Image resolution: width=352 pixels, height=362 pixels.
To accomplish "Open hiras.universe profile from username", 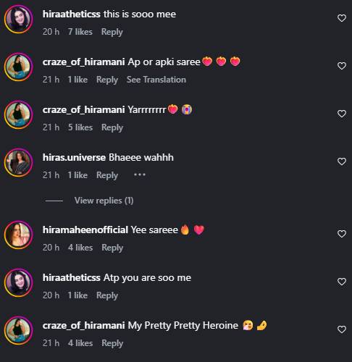I will click(x=74, y=157).
